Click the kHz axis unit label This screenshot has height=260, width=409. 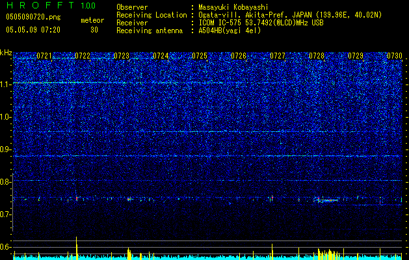(x=6, y=53)
